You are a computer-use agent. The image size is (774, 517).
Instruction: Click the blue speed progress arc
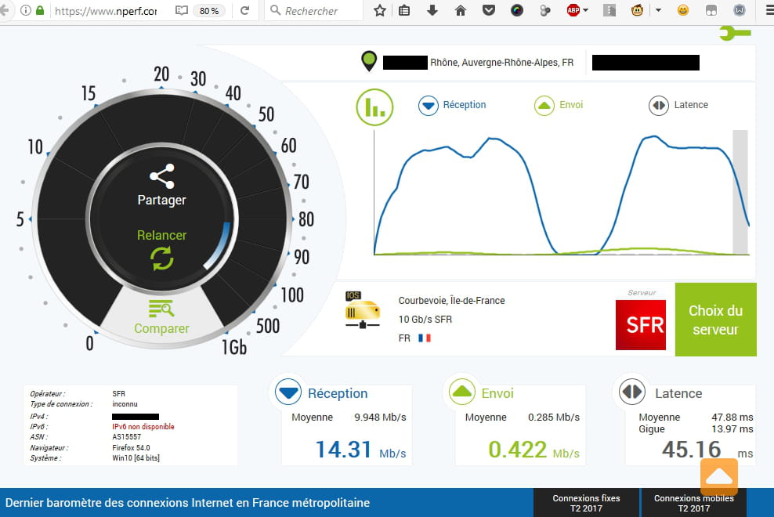pos(219,245)
